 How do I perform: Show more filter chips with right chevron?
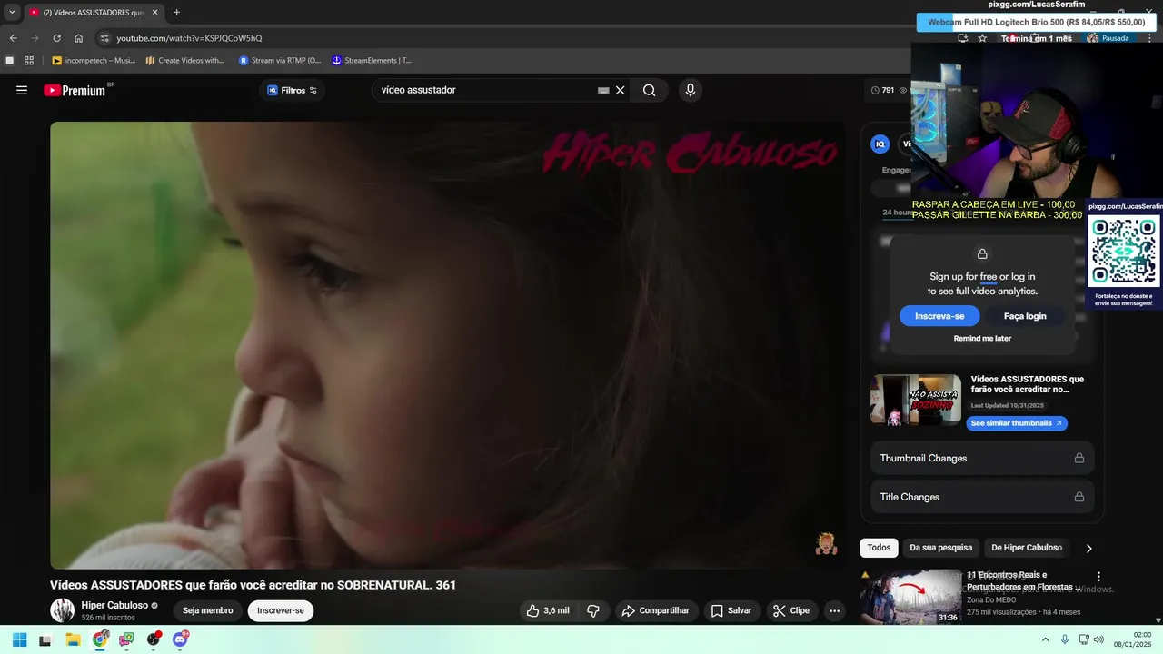click(1088, 548)
